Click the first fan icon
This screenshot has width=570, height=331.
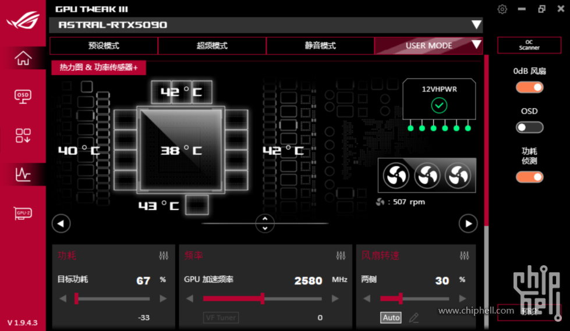point(396,176)
